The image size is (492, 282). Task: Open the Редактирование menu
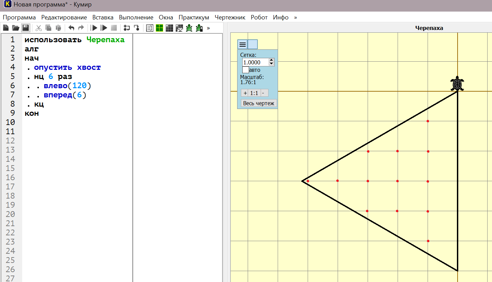point(64,17)
